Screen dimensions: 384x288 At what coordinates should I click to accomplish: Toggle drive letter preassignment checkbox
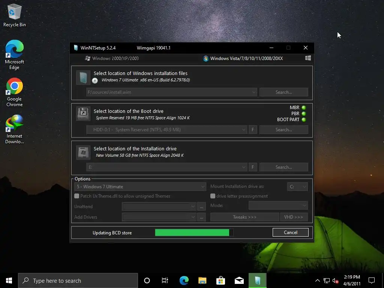213,196
